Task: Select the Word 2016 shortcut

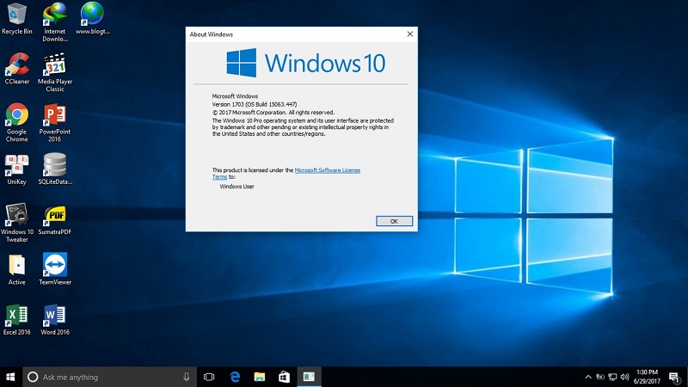Action: coord(55,319)
